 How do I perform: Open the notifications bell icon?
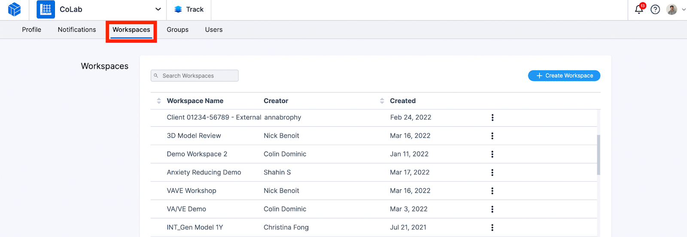pos(639,9)
